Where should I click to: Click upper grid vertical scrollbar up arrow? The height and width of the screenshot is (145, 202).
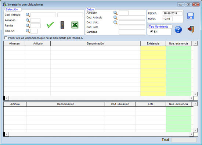(x=195, y=43)
